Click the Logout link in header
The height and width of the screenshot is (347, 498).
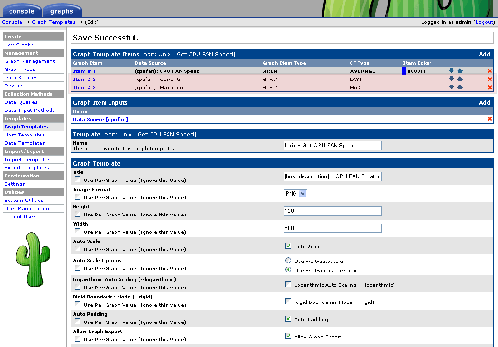[x=484, y=22]
